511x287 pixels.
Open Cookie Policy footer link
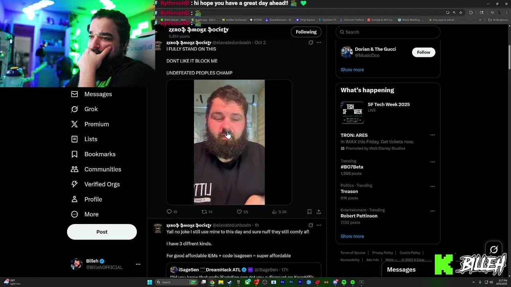[410, 253]
